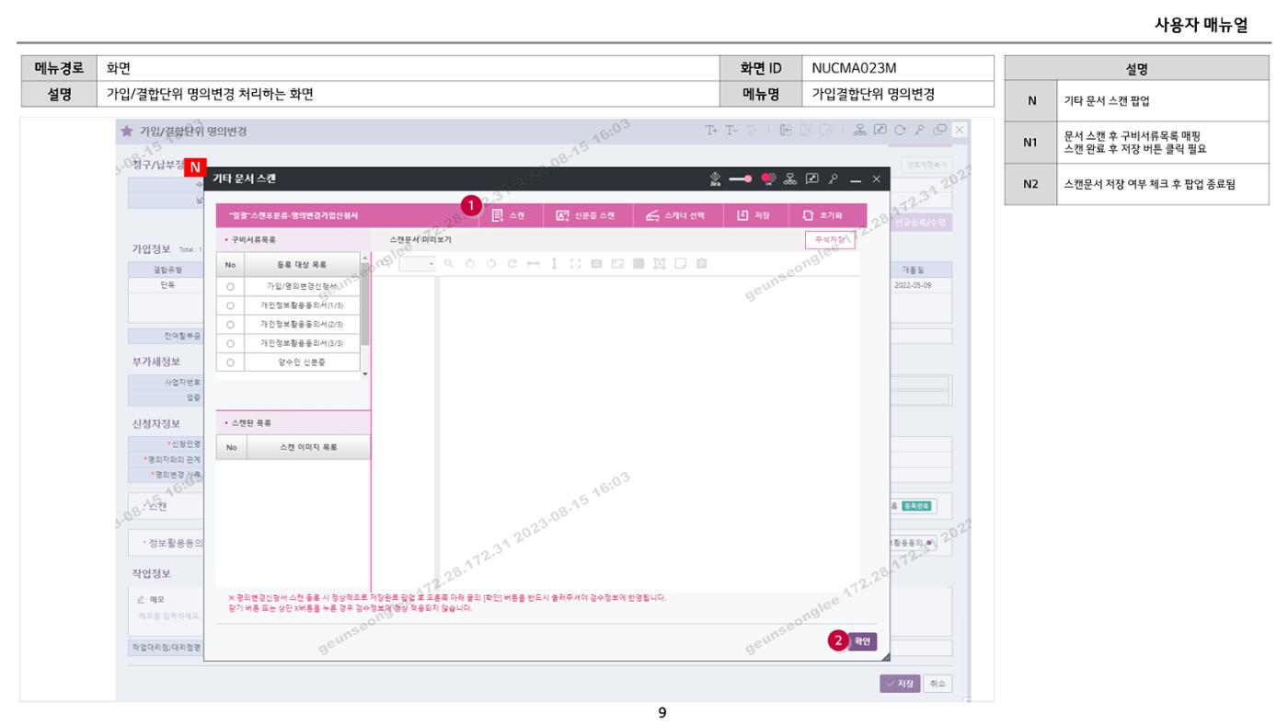Click the Jira icon in popup title bar
The height and width of the screenshot is (725, 1288).
716,178
